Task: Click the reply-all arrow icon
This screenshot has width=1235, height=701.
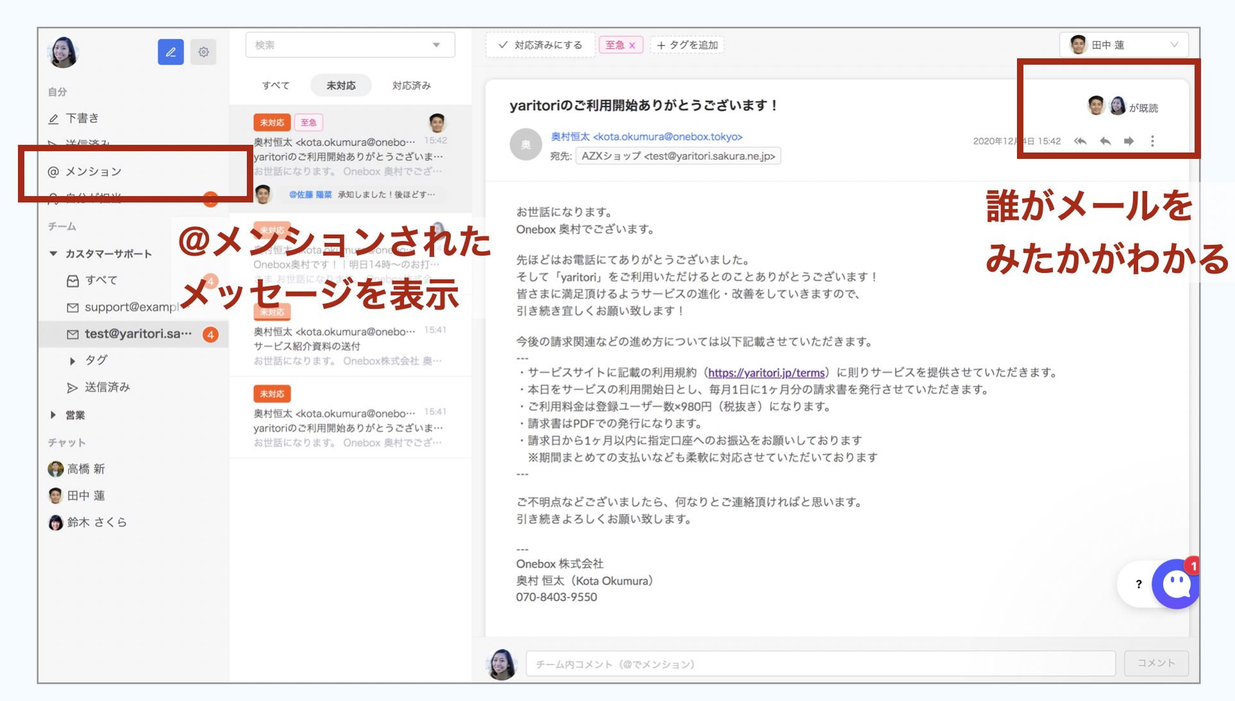Action: click(x=1080, y=141)
